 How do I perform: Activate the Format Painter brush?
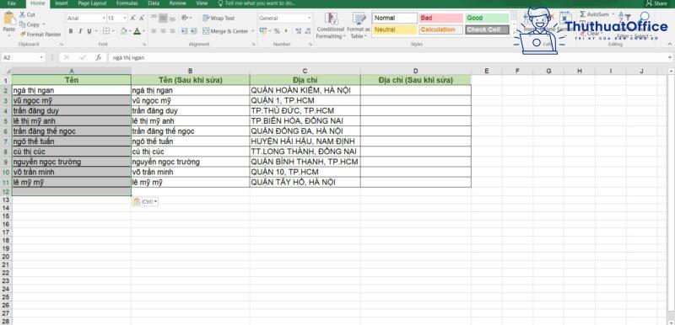tap(23, 35)
